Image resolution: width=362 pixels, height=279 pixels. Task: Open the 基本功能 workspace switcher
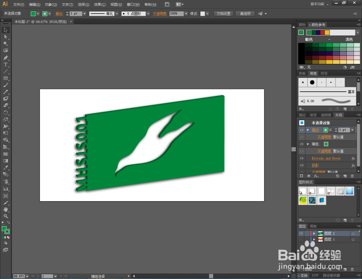(x=319, y=4)
